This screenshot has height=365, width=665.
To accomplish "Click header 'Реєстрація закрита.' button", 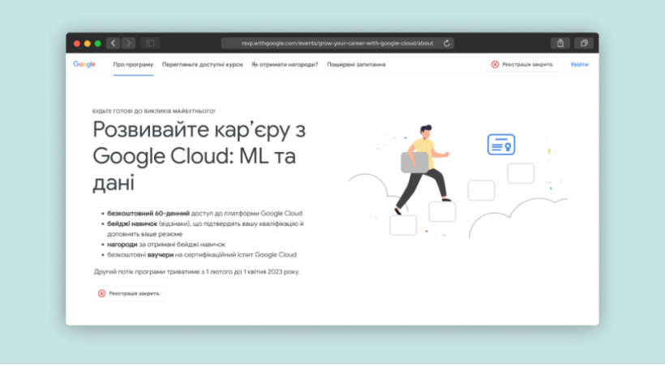I will (522, 65).
